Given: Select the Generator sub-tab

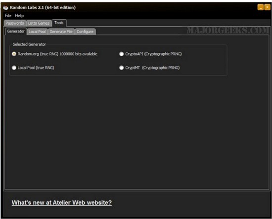Looking at the screenshot, I should [16, 31].
